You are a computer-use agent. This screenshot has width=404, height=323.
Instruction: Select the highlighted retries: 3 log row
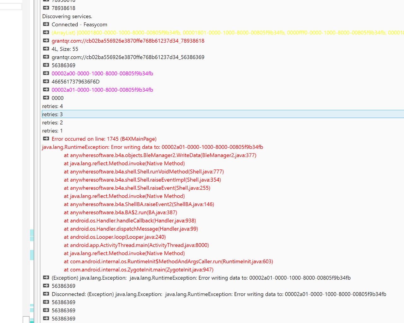pos(53,114)
